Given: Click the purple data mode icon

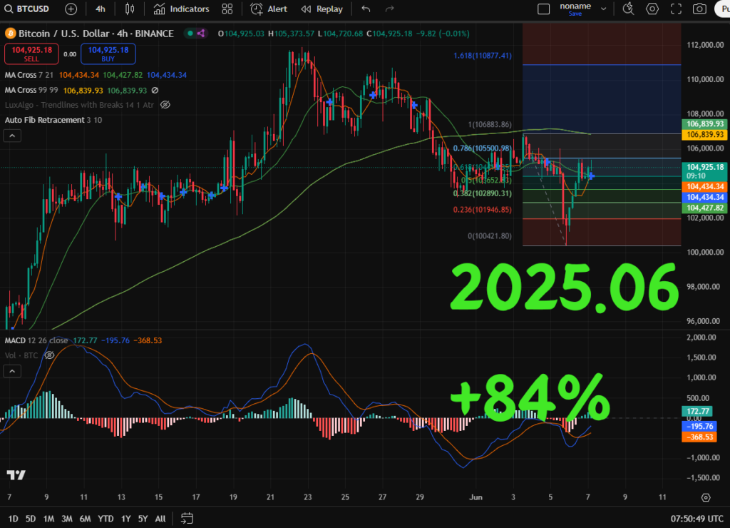Looking at the screenshot, I should 201,34.
